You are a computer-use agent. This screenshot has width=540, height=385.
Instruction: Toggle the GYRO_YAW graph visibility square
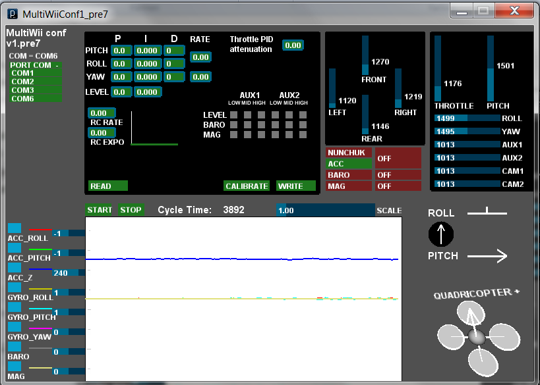(x=15, y=326)
